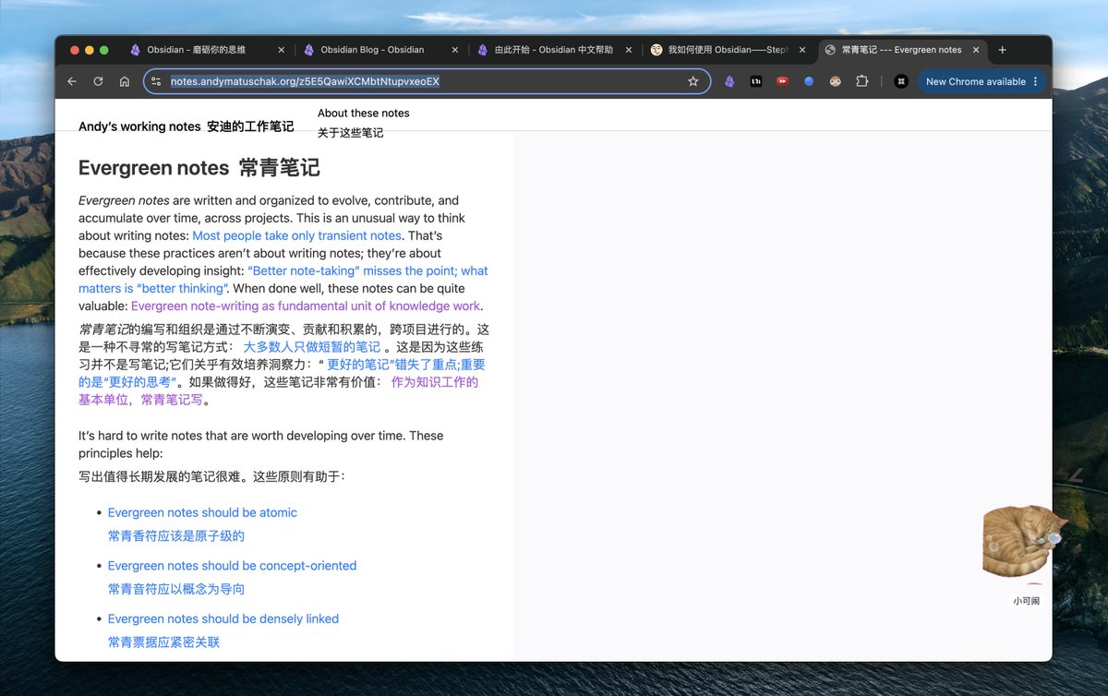Click the Evergreen notes 常青笔记 heading
Viewport: 1108px width, 696px height.
coord(199,168)
